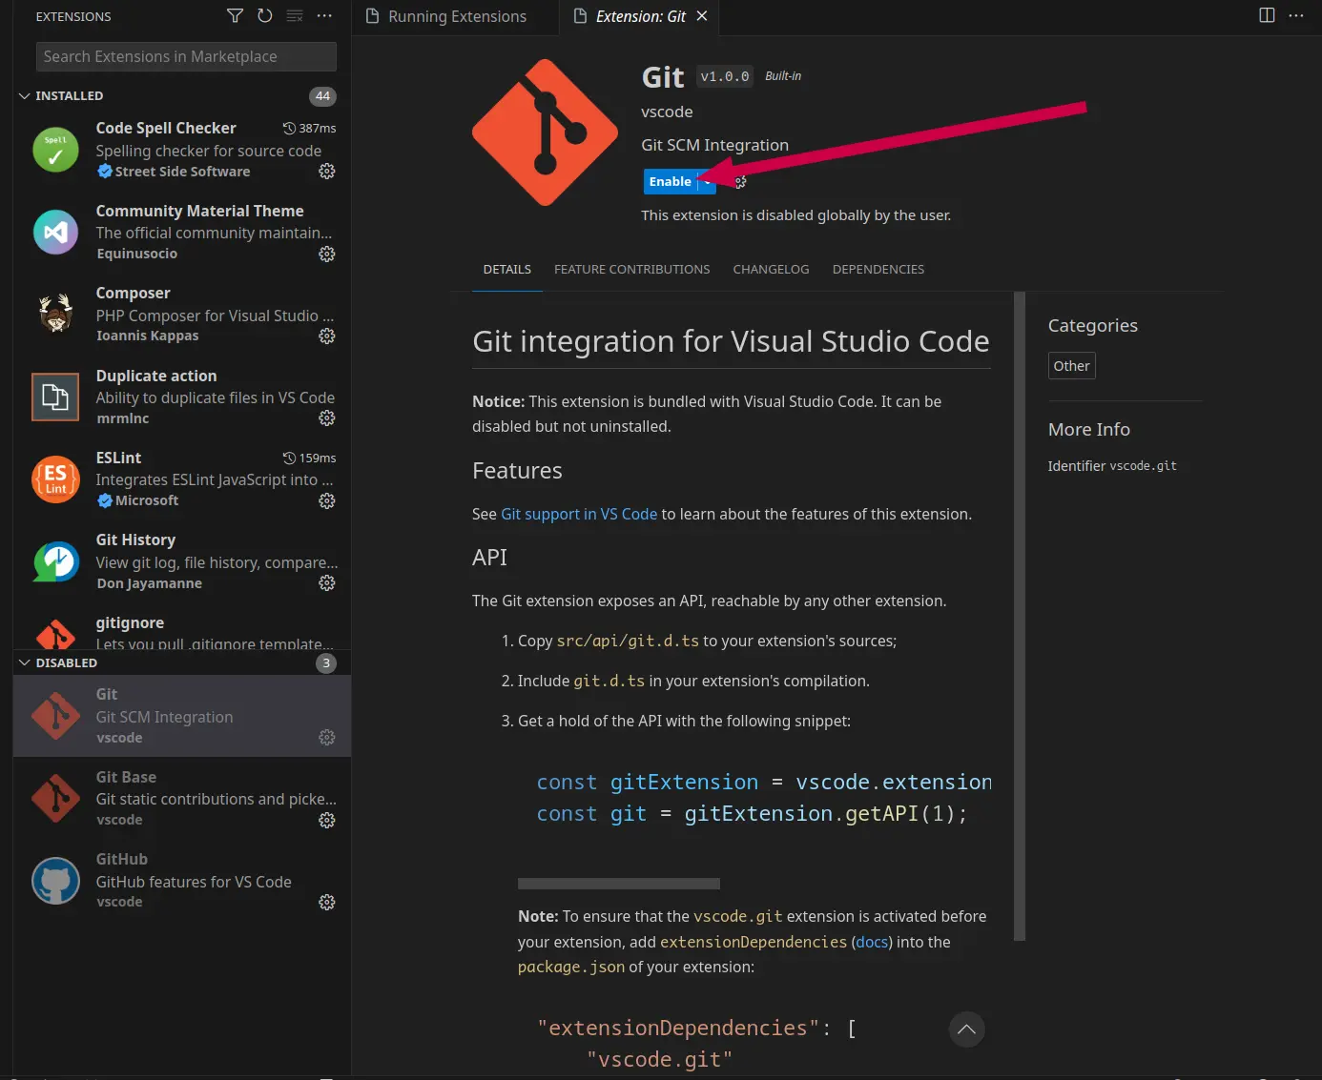The height and width of the screenshot is (1080, 1322).
Task: Click the 159ms activation time label
Action: [310, 458]
